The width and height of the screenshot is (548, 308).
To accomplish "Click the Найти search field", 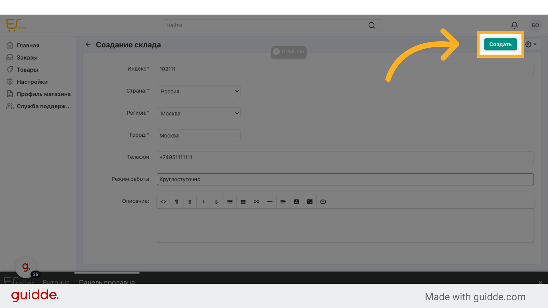I will tap(265, 25).
